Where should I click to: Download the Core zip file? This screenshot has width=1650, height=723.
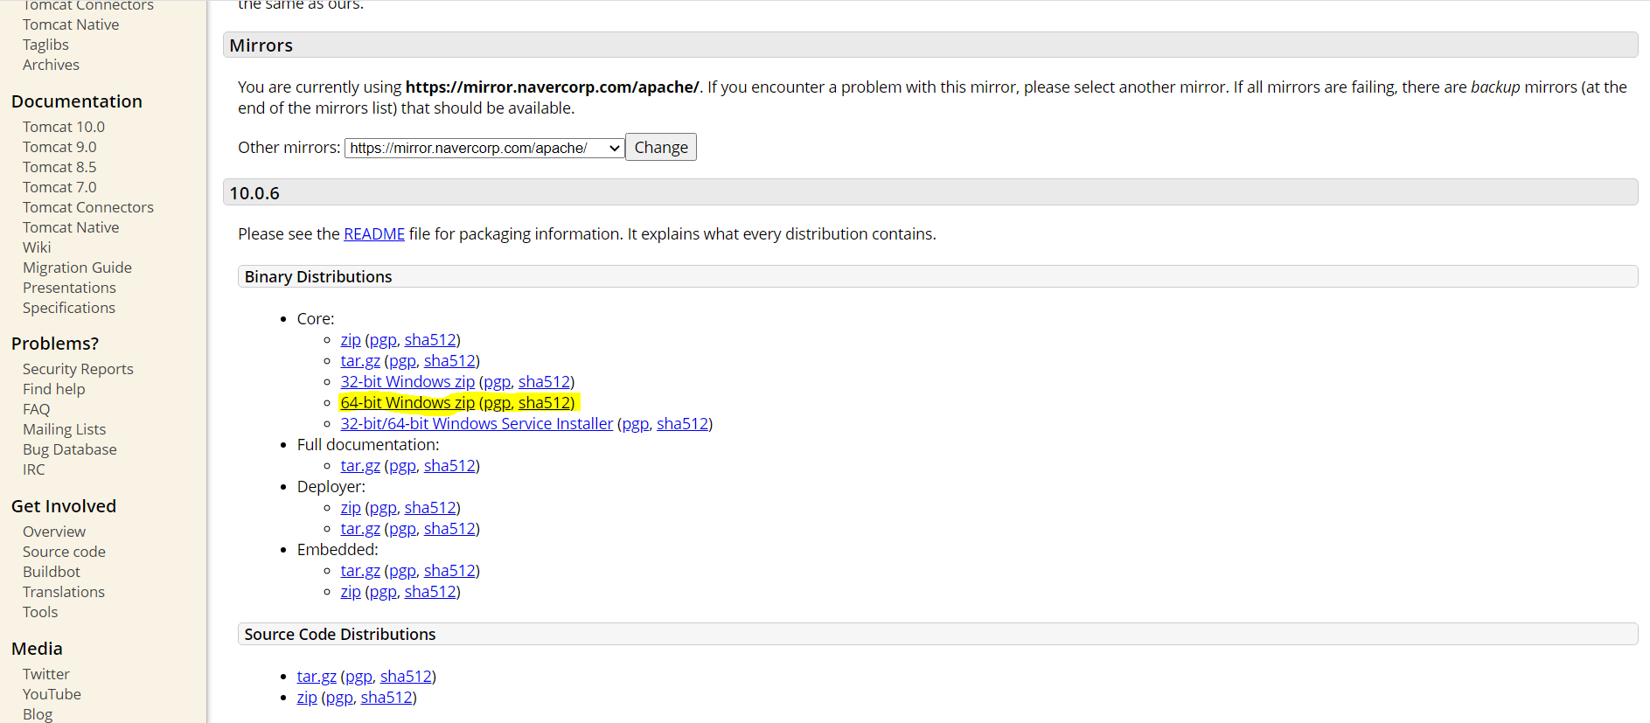351,340
